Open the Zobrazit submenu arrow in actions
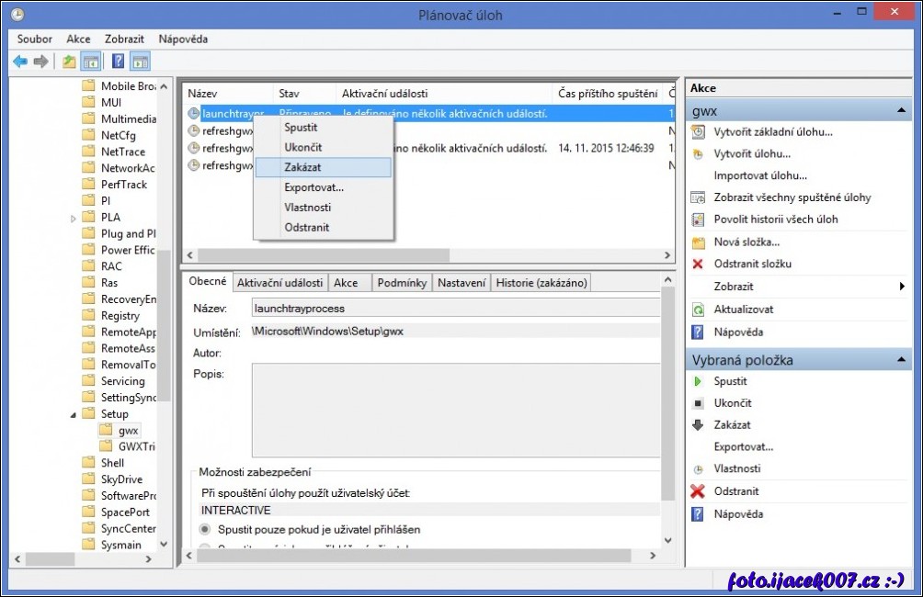The height and width of the screenshot is (597, 923). tap(902, 287)
